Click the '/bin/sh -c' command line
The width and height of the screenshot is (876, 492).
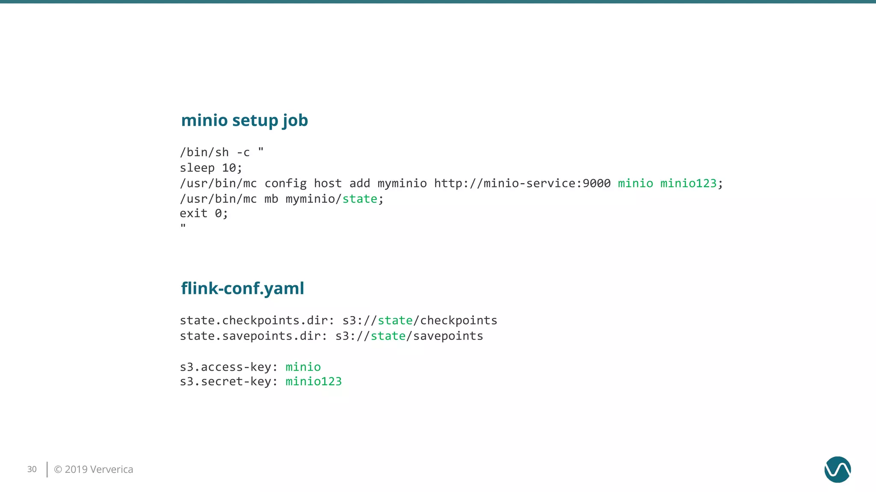[222, 152]
